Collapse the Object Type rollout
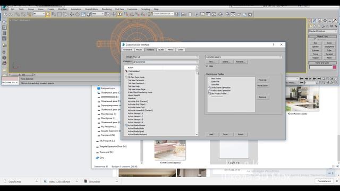The width and height of the screenshot is (340, 191). tap(322, 37)
